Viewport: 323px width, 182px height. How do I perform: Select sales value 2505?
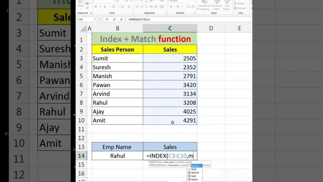[170, 59]
